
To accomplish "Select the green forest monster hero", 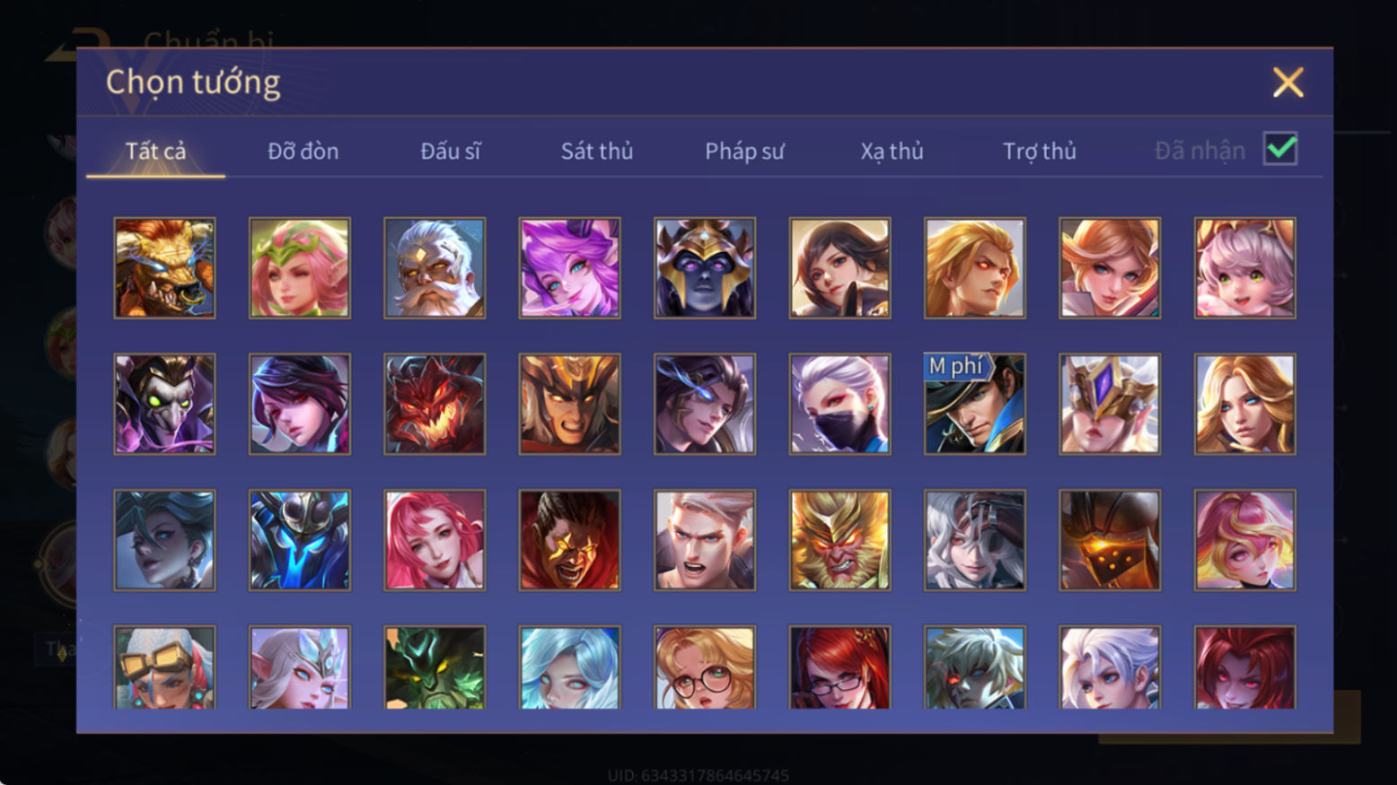I will coord(435,667).
